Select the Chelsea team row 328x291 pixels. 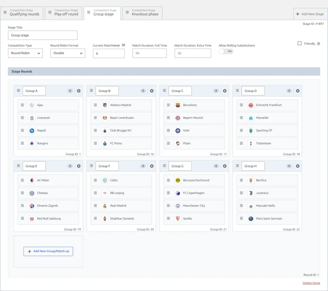(48, 193)
